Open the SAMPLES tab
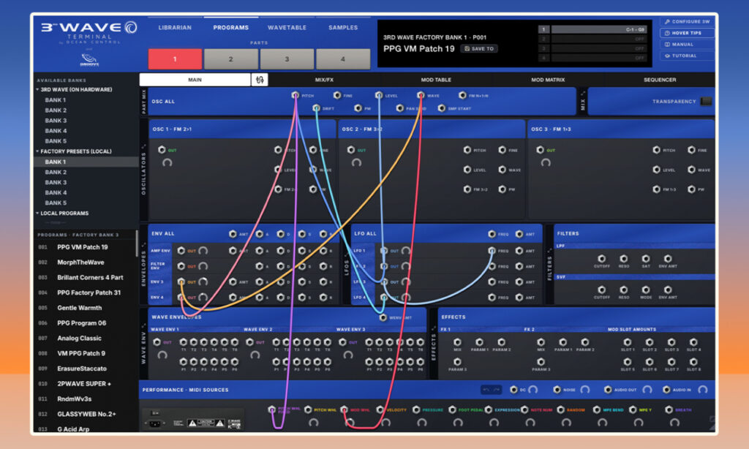Screen dimensions: 749x449 click(343, 27)
